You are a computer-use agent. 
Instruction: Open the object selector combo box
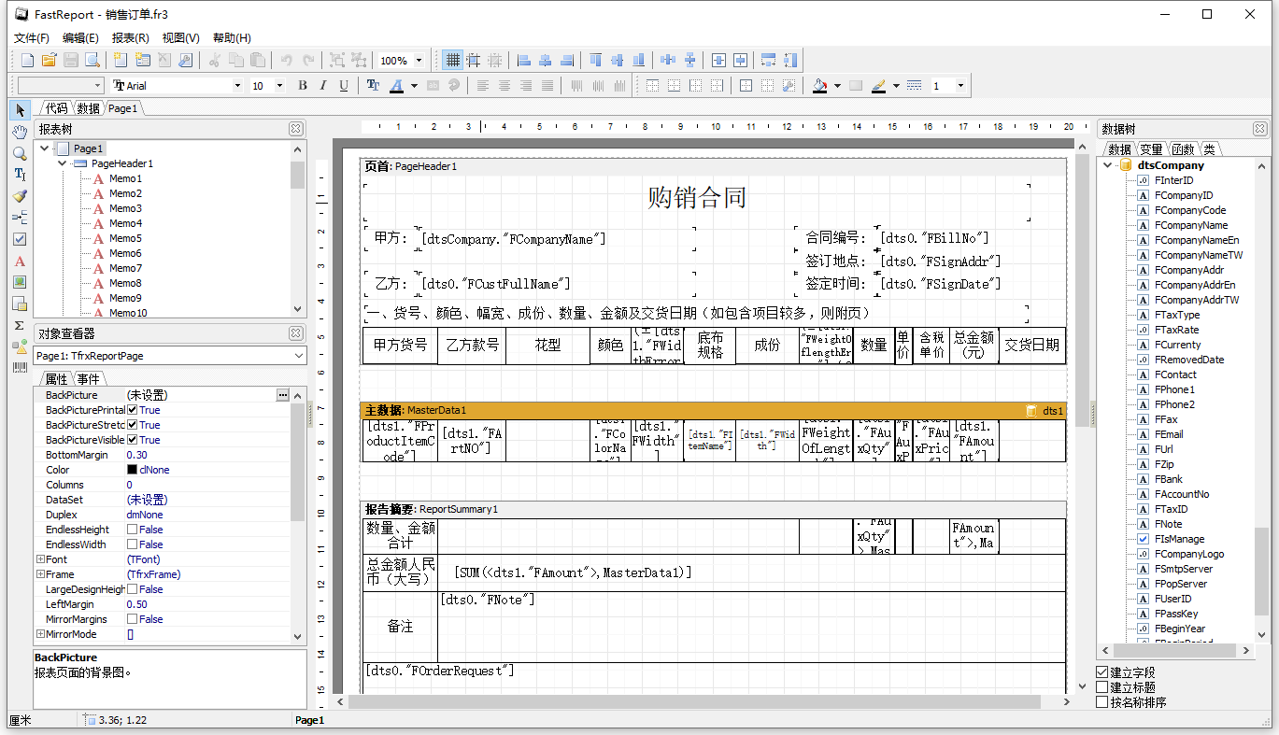tap(170, 356)
